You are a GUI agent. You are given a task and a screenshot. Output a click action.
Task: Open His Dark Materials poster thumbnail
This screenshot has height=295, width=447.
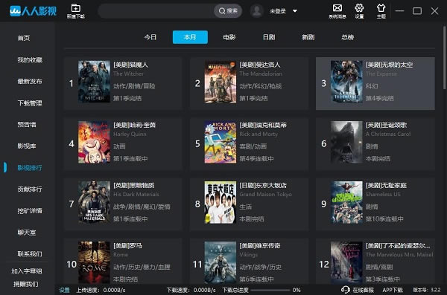(94, 202)
